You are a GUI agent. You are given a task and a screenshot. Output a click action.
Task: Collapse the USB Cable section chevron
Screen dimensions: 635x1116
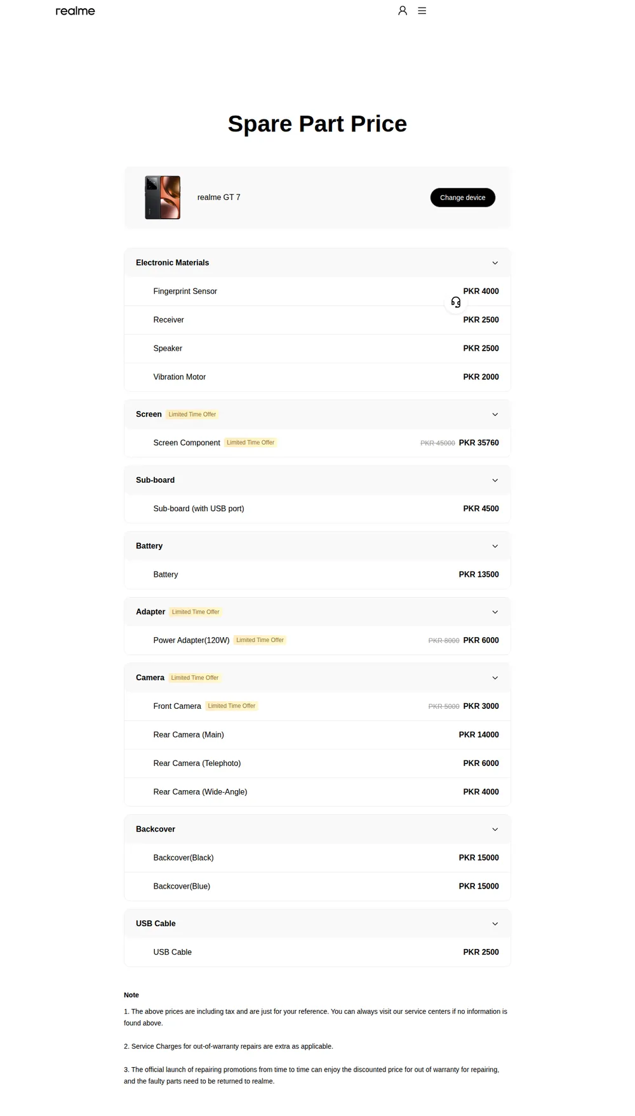pyautogui.click(x=495, y=924)
